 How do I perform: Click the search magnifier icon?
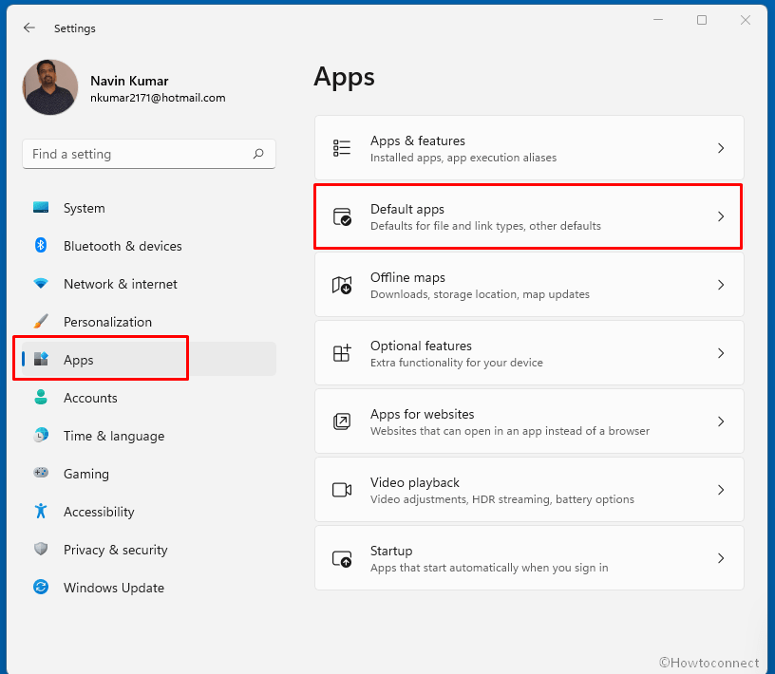pyautogui.click(x=258, y=154)
